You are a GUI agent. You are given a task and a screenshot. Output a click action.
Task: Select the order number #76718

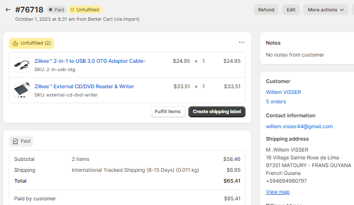[x=29, y=10]
